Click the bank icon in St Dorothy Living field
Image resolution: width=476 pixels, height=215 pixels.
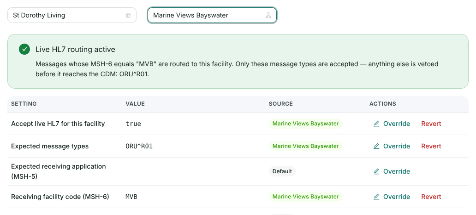pos(128,16)
